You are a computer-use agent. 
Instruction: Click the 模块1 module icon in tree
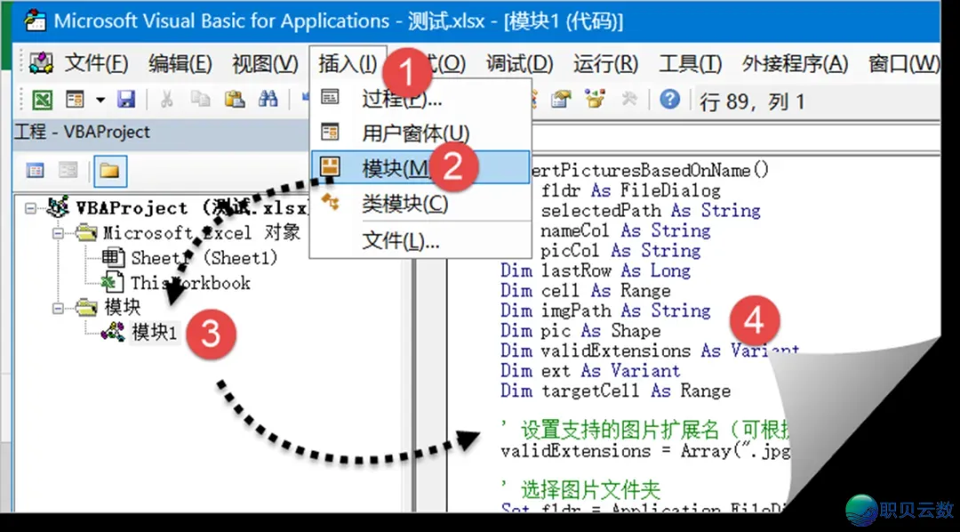(x=113, y=333)
